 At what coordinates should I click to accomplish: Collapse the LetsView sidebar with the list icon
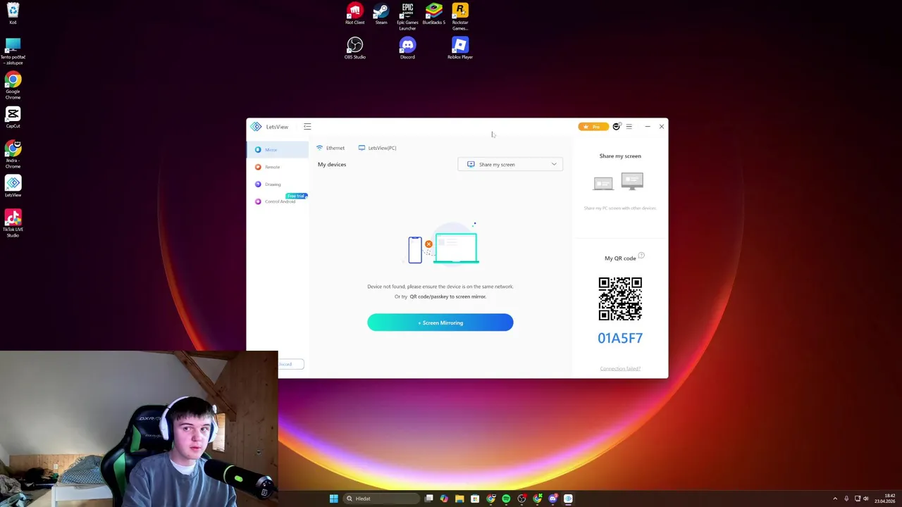[307, 127]
